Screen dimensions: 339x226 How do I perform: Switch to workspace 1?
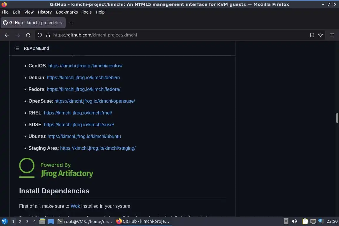click(x=13, y=222)
